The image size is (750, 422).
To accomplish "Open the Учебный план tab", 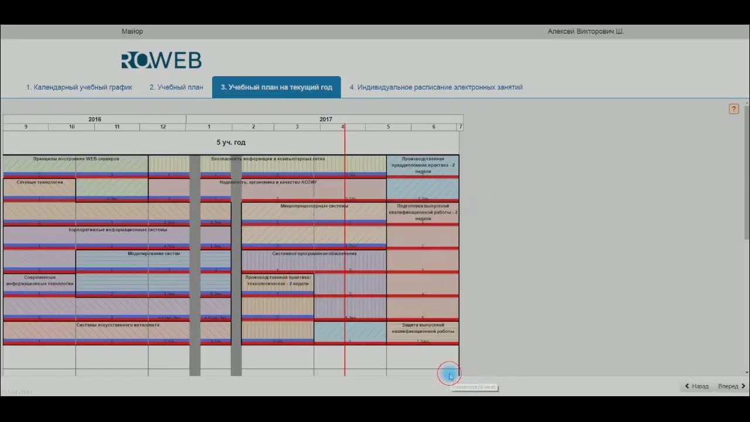I will [176, 87].
